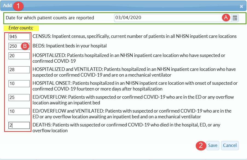The height and width of the screenshot is (160, 247).
Task: Click the red circle marker labeled B
Action: pos(25,46)
